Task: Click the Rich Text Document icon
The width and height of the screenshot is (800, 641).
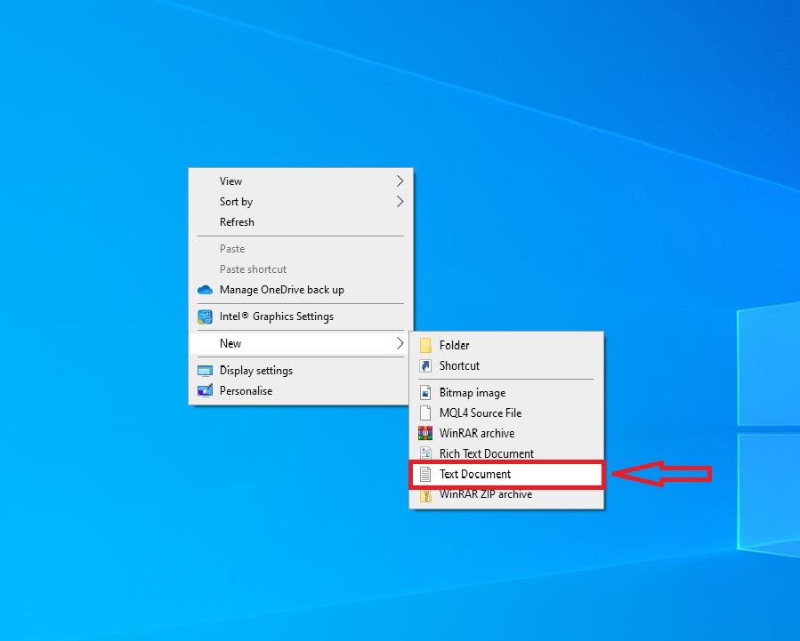Action: tap(425, 453)
